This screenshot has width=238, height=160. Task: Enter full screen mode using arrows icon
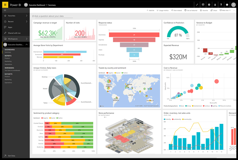coord(197,5)
